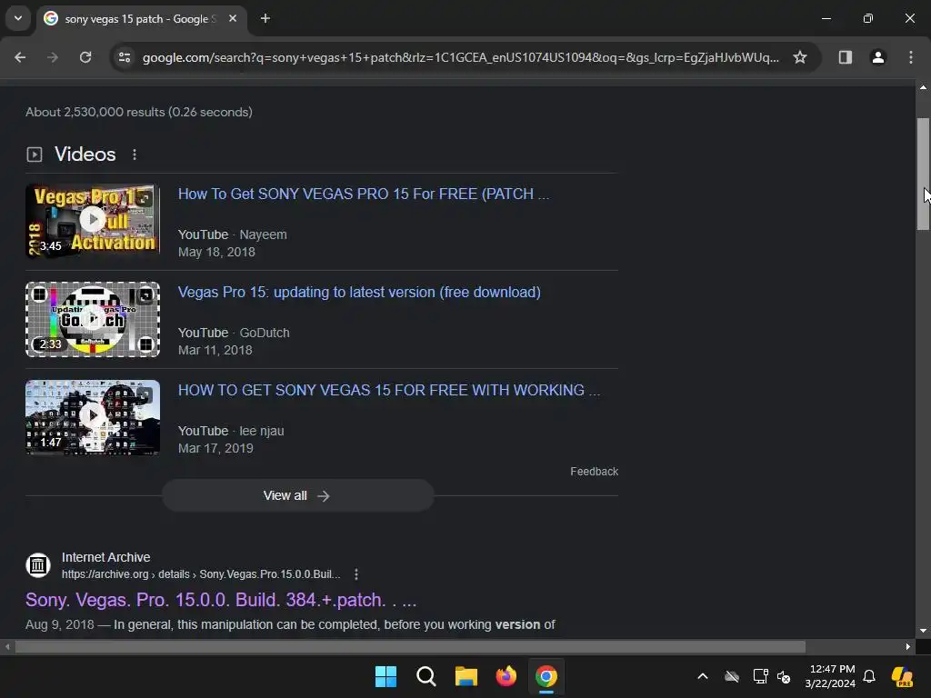
Task: Launch Firefox from the taskbar
Action: point(506,676)
